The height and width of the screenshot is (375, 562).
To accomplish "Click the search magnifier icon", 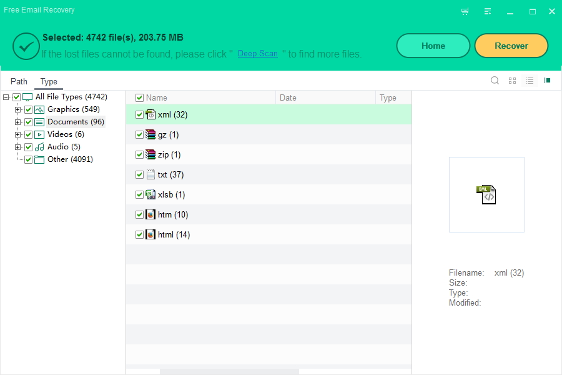I will tap(495, 81).
